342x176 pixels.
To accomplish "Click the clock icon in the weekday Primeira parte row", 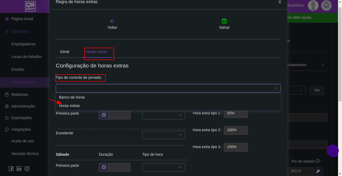I will click(x=104, y=115).
